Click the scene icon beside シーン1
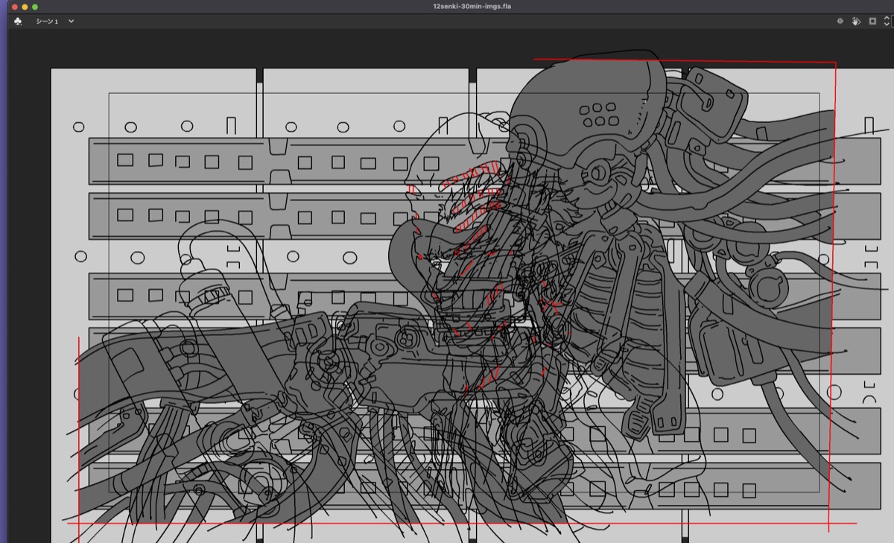Image resolution: width=894 pixels, height=543 pixels. pos(18,22)
